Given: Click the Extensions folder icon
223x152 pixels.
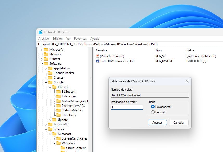Looking at the screenshot, I should [59, 96].
